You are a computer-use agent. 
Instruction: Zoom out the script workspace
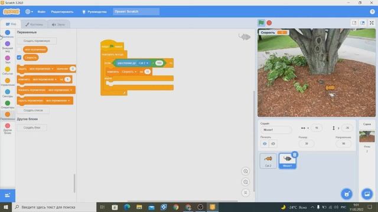pyautogui.click(x=246, y=182)
